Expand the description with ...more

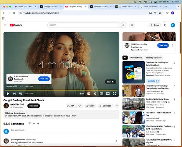click(74, 116)
